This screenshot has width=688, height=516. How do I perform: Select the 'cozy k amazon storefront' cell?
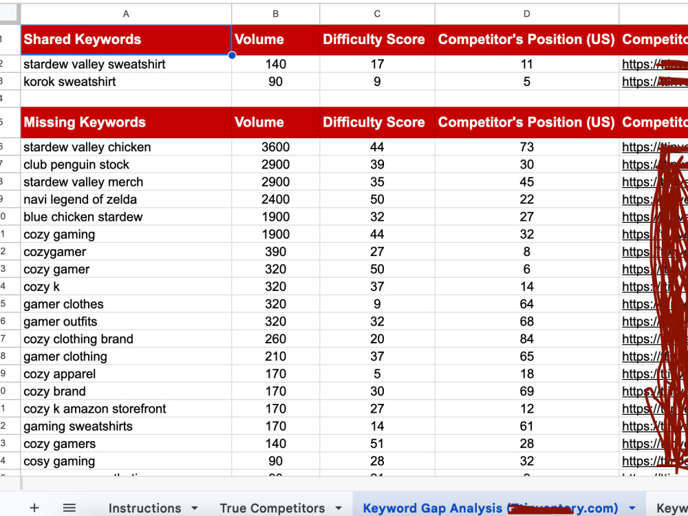126,409
